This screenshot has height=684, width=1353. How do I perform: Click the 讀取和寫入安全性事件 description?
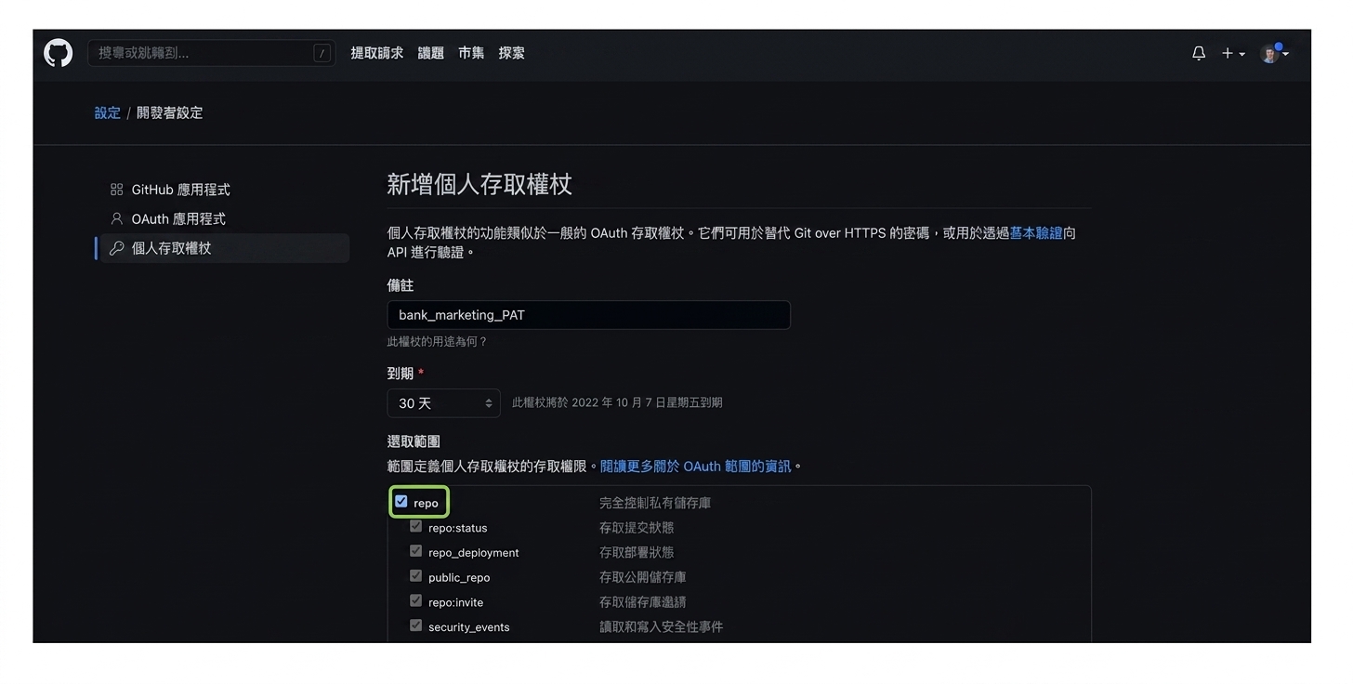662,627
